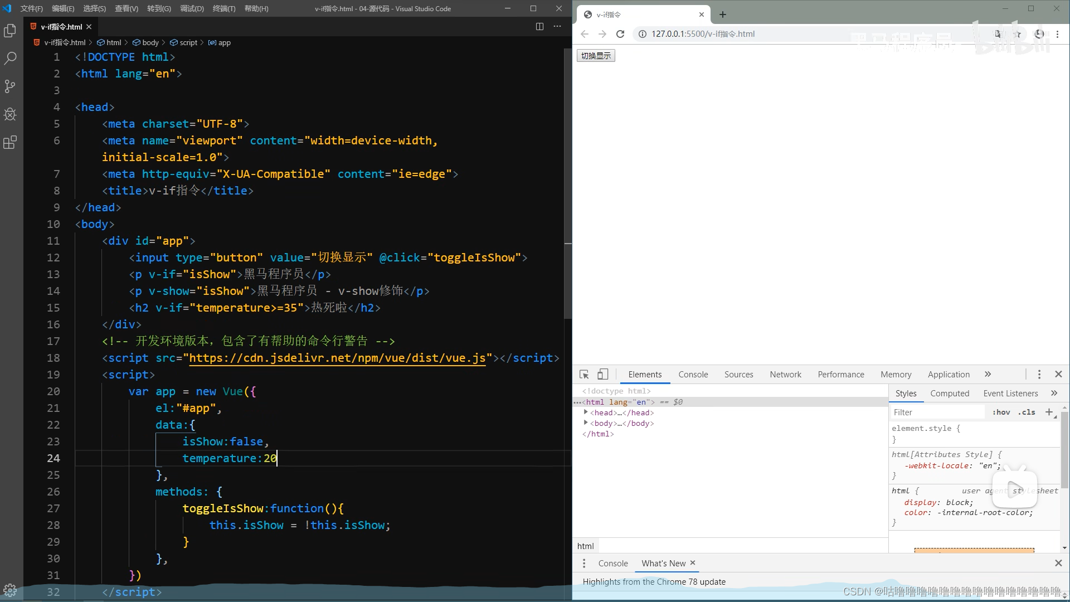Expand the head element node
Viewport: 1070px width, 602px height.
586,412
